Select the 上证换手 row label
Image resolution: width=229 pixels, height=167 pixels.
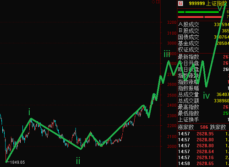pyautogui.click(x=189, y=119)
